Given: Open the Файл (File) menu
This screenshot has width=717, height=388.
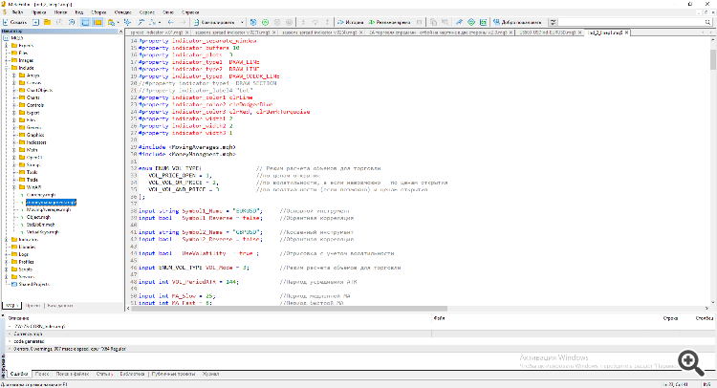Looking at the screenshot, I should coord(15,11).
